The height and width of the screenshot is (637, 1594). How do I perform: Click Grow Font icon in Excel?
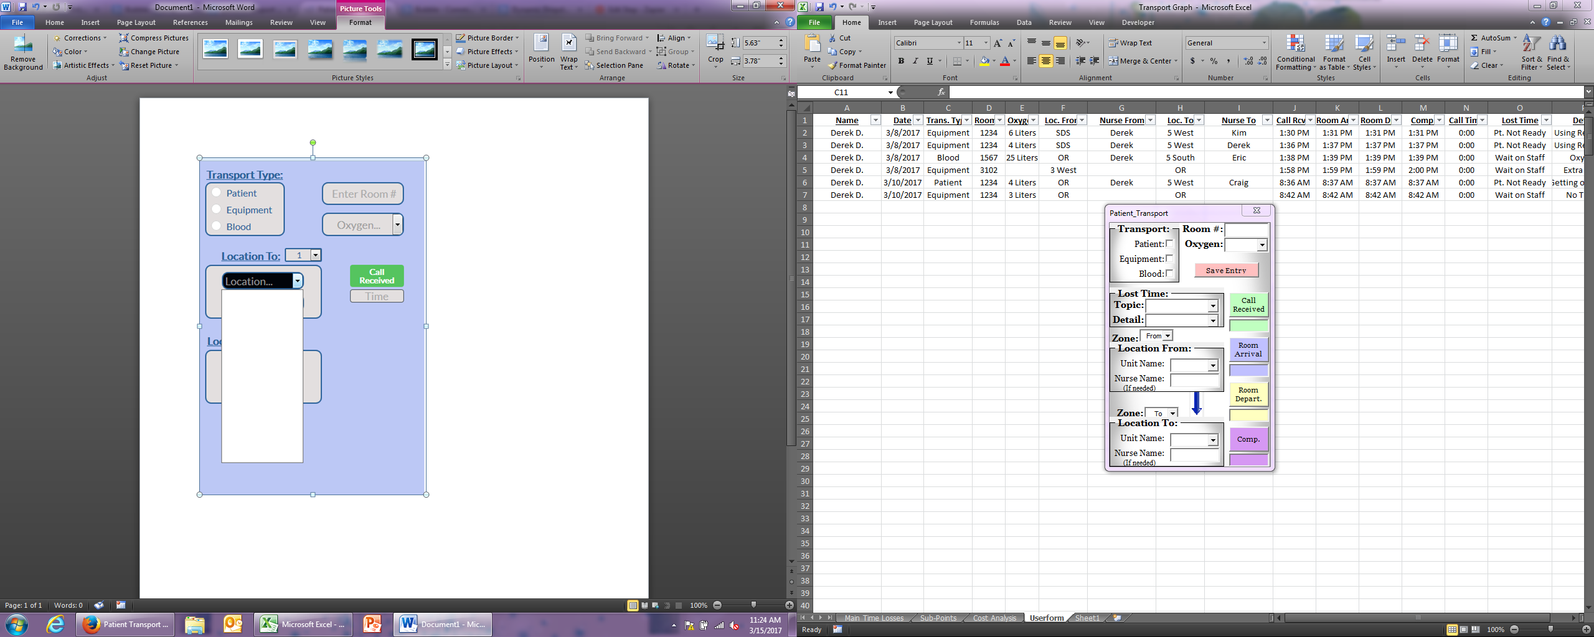point(997,43)
